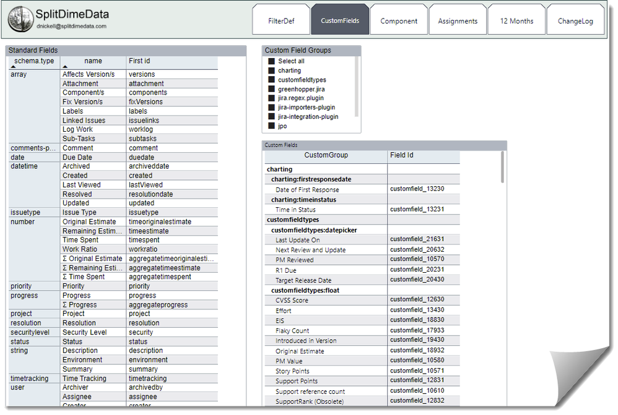Select the Time Tracking name cell
Screen dimensions: 618x415
coord(93,379)
